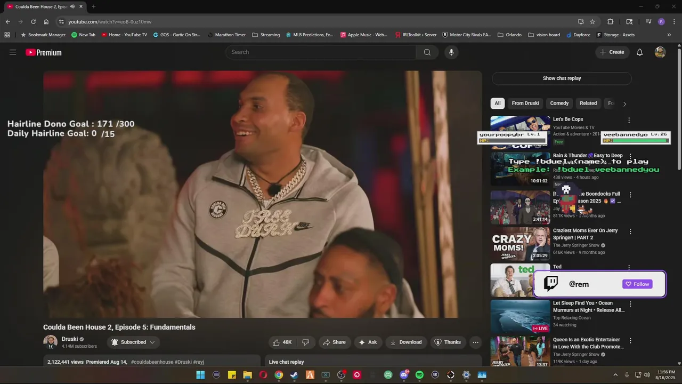This screenshot has width=682, height=384.
Task: Open the Ask AI button
Action: click(x=368, y=342)
